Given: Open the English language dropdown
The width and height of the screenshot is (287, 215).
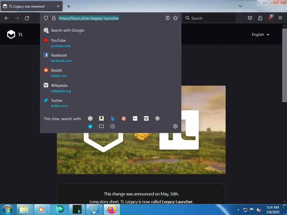Looking at the screenshot, I should [260, 34].
